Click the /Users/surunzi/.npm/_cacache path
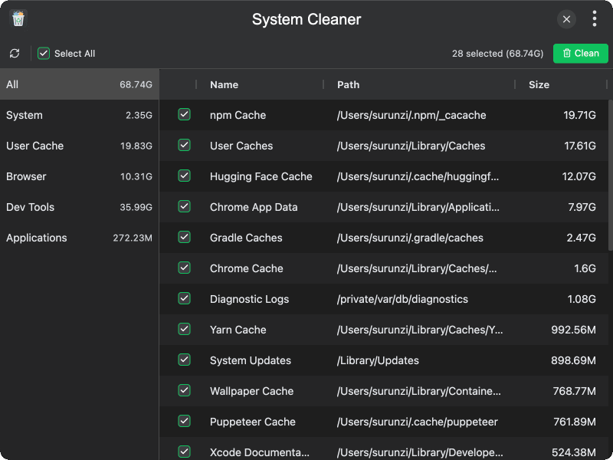This screenshot has height=460, width=613. tap(411, 115)
